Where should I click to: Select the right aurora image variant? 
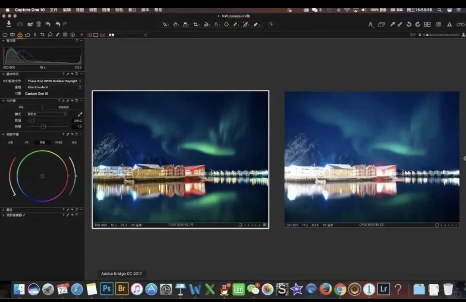[372, 157]
